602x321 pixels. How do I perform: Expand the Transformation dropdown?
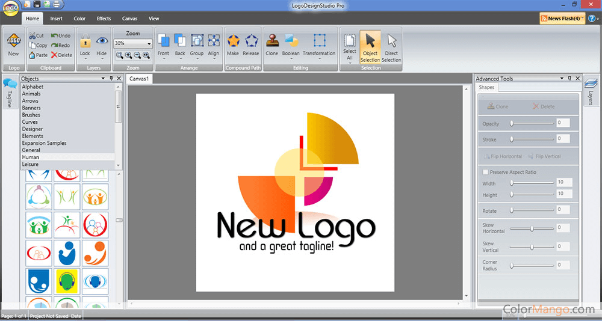318,59
